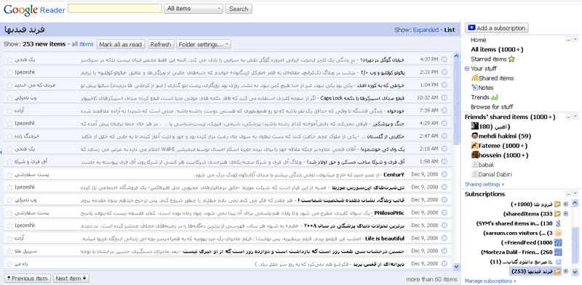Open Friends' shared items (1000+)

[x=510, y=117]
